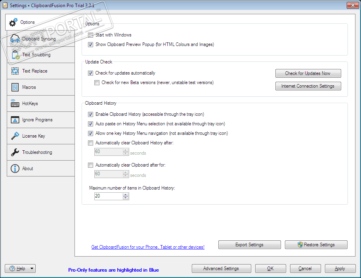Click Check for Updates Now button

click(x=308, y=73)
